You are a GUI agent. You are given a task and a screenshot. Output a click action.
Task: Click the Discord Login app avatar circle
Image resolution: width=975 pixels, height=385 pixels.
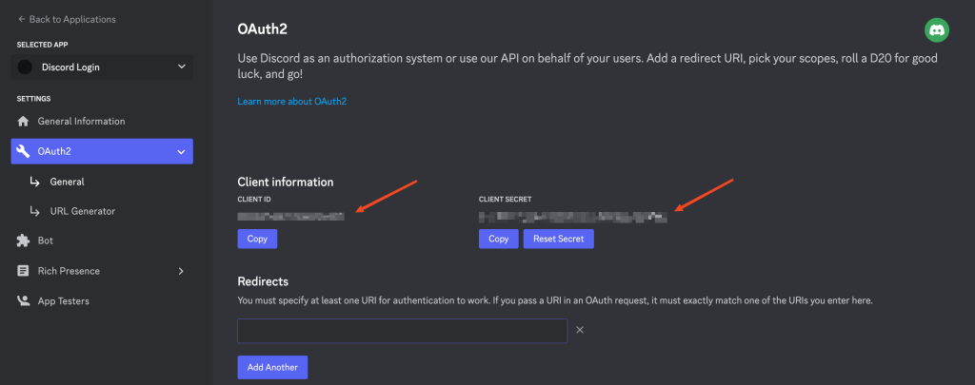25,67
